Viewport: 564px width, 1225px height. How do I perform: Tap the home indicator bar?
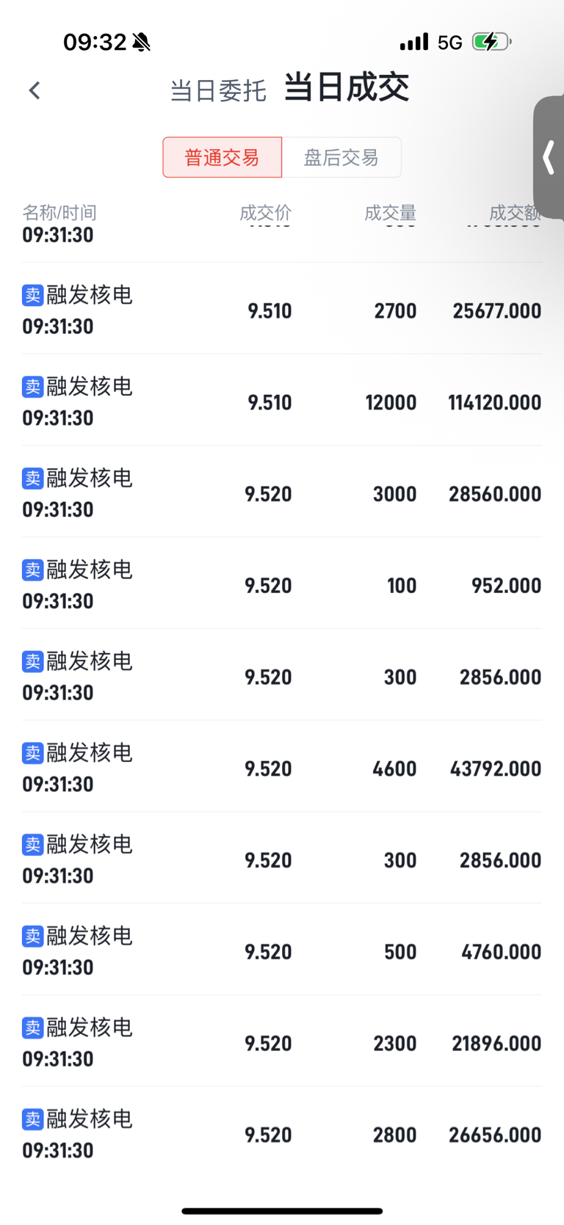click(282, 1211)
